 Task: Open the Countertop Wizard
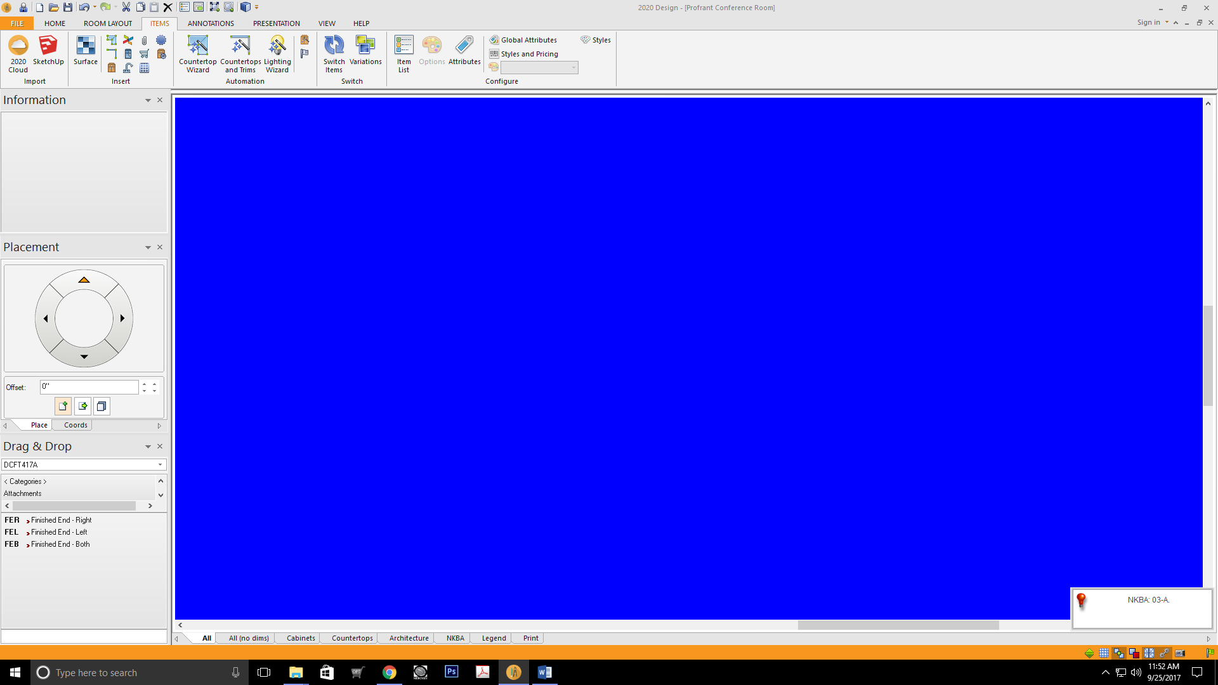197,53
